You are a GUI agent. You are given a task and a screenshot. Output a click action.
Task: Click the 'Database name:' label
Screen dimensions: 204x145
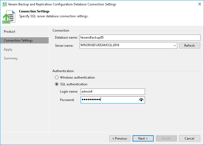pos(66,38)
